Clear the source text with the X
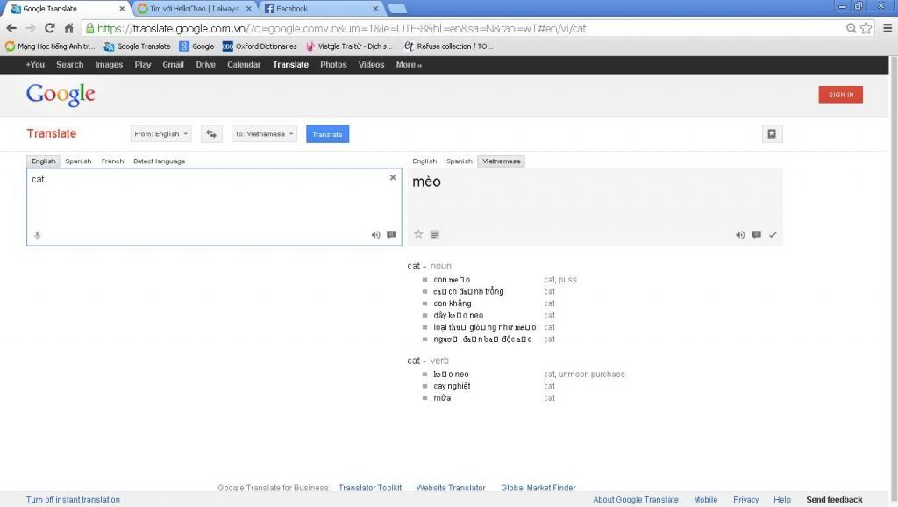898x507 pixels. pos(393,177)
